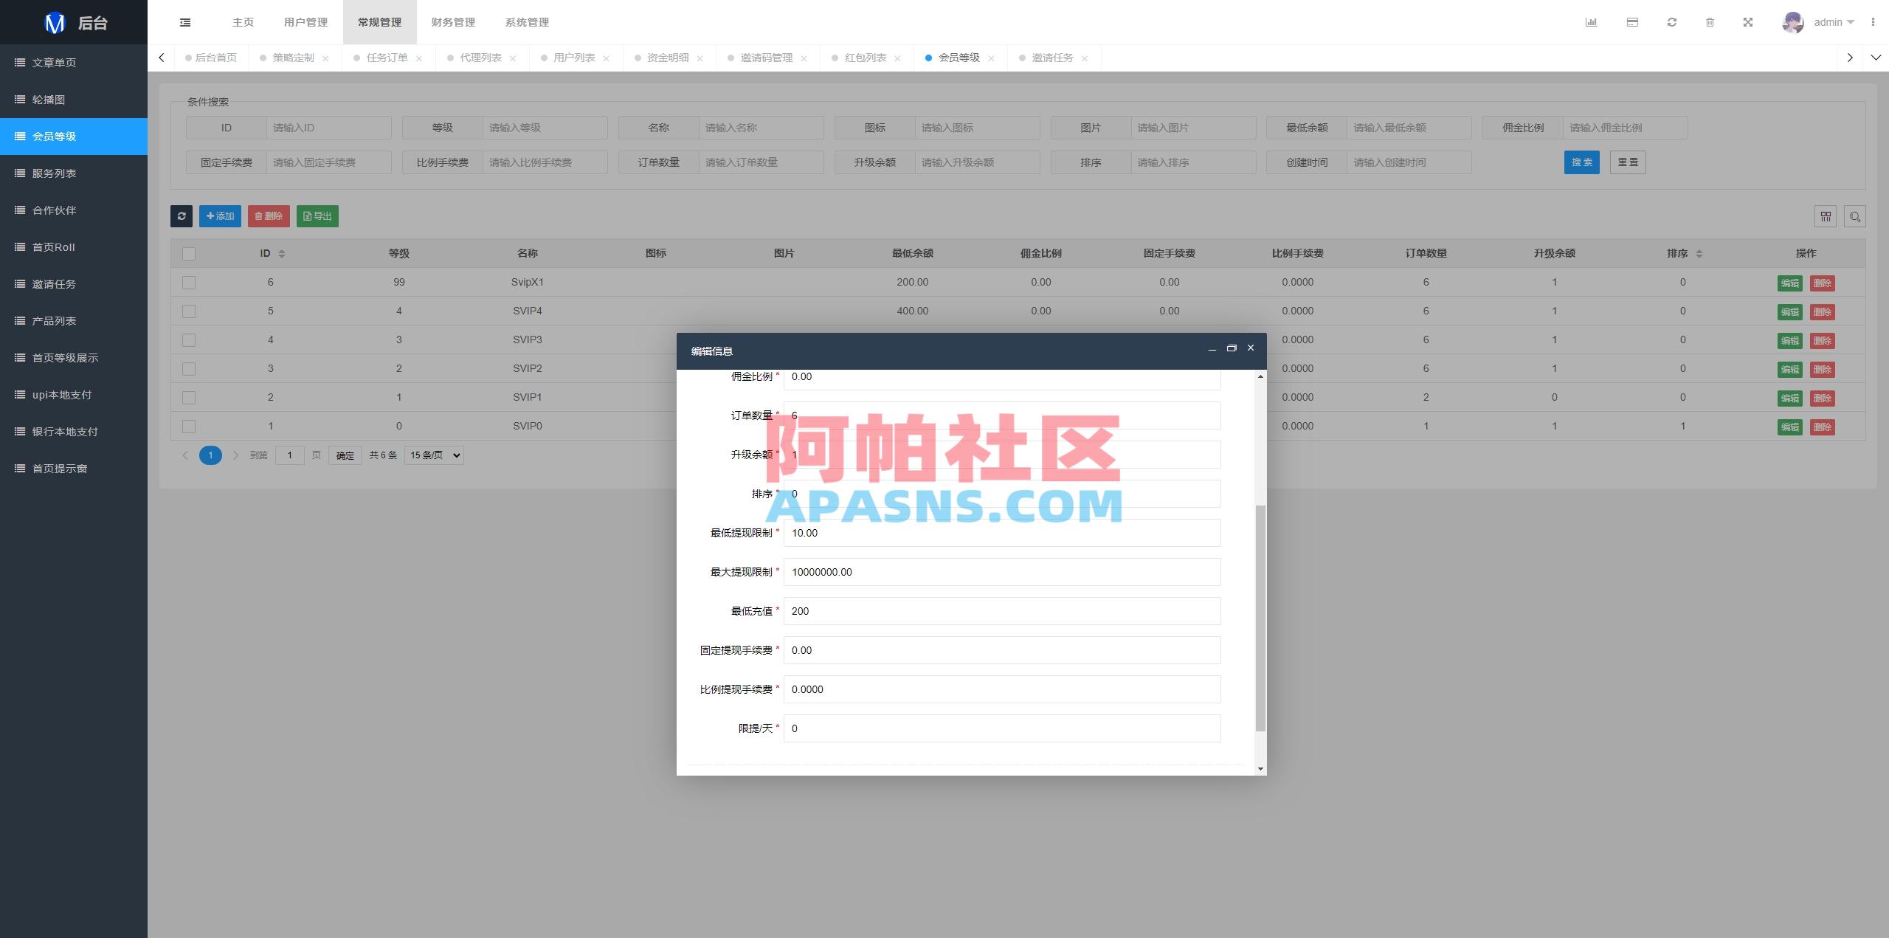Screen dimensions: 1889x938
Task: Open the statistics chart icon in top toolbar
Action: click(x=1592, y=22)
